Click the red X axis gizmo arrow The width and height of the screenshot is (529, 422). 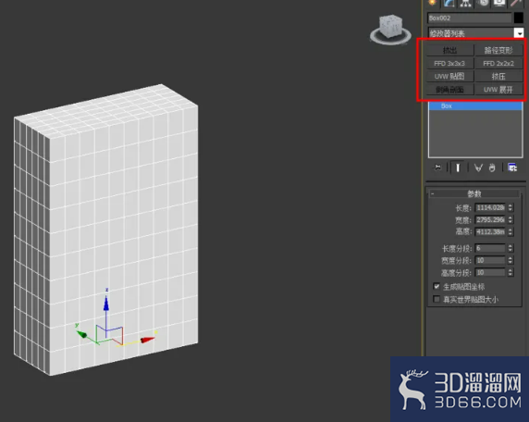tap(147, 340)
